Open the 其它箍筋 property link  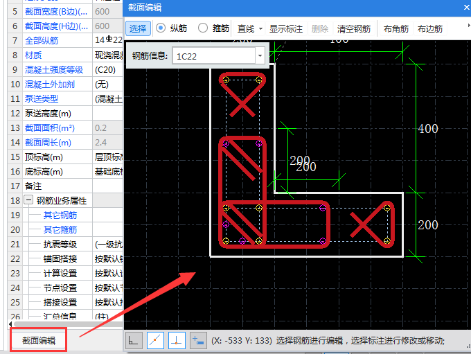60,230
